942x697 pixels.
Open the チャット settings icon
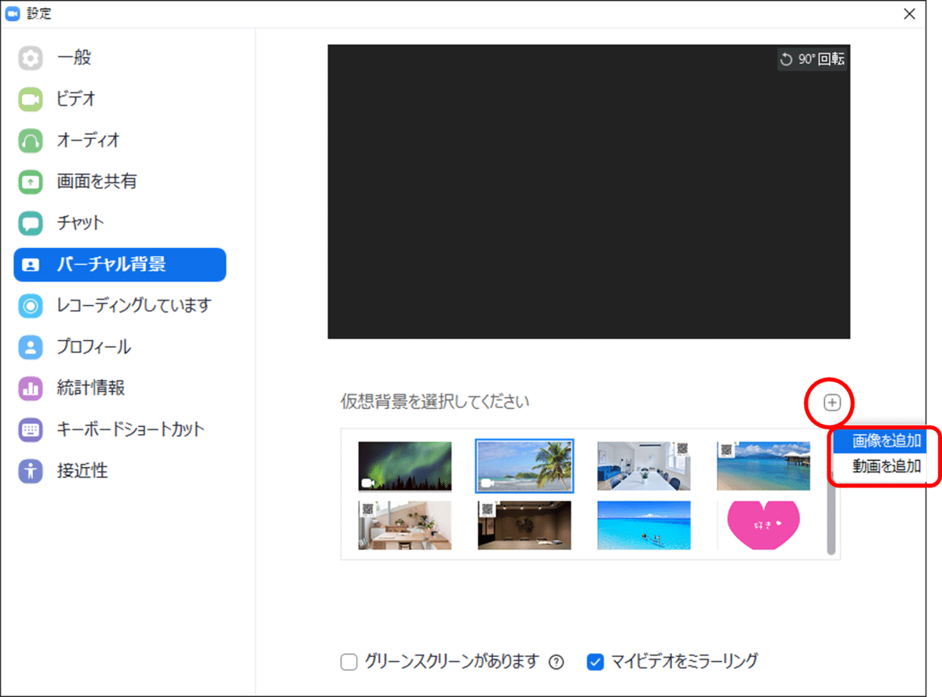tap(30, 223)
